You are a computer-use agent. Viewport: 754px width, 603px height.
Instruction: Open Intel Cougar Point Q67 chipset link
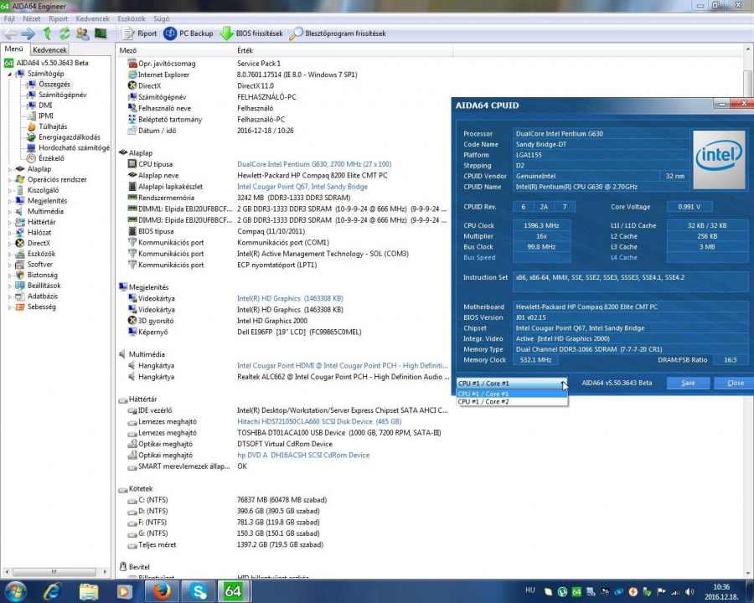point(302,186)
